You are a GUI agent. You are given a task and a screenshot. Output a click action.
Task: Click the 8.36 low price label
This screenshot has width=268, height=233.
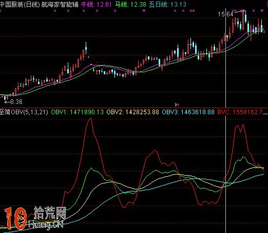[16, 102]
